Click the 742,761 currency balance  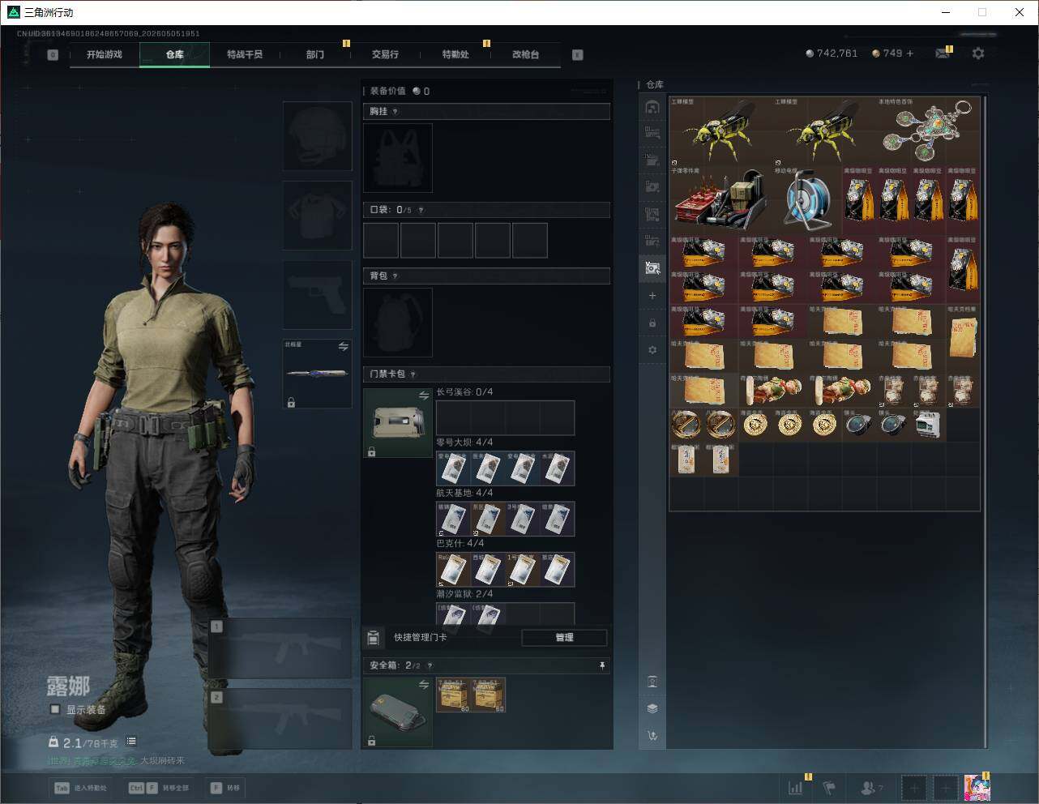tap(832, 53)
